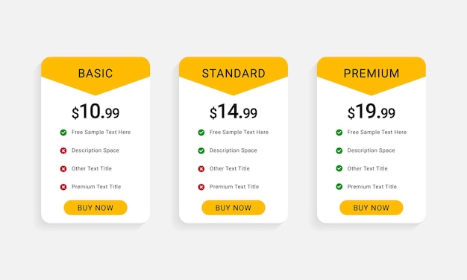The width and height of the screenshot is (467, 280).
Task: Click Buy Now on the Standard plan
Action: coord(233,208)
